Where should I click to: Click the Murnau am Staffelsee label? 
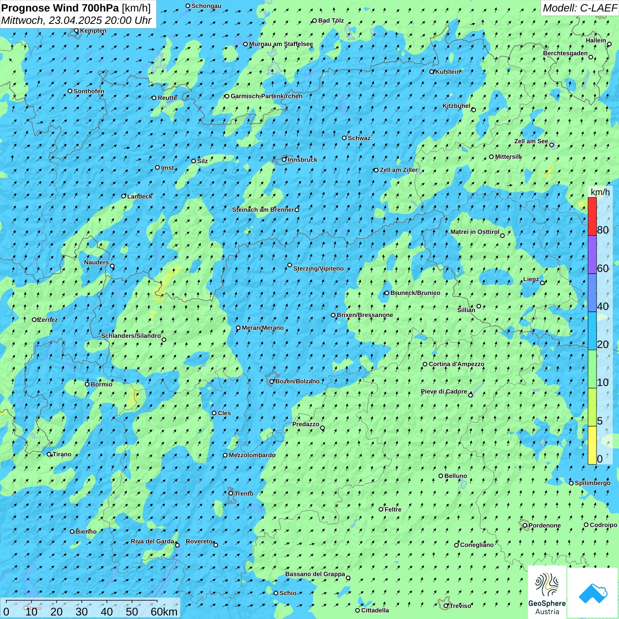tap(281, 44)
